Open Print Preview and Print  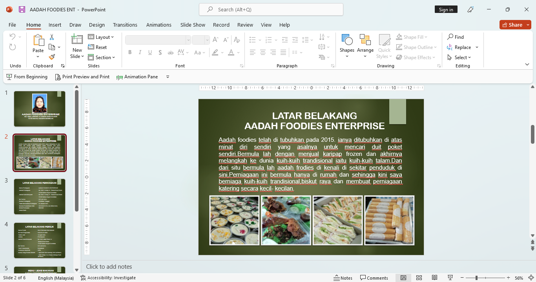pos(82,77)
